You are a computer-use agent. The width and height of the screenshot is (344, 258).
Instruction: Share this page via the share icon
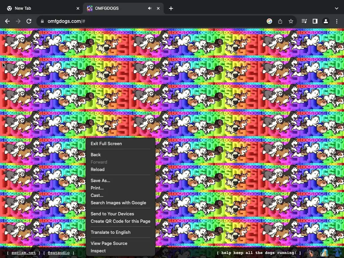[x=280, y=21]
